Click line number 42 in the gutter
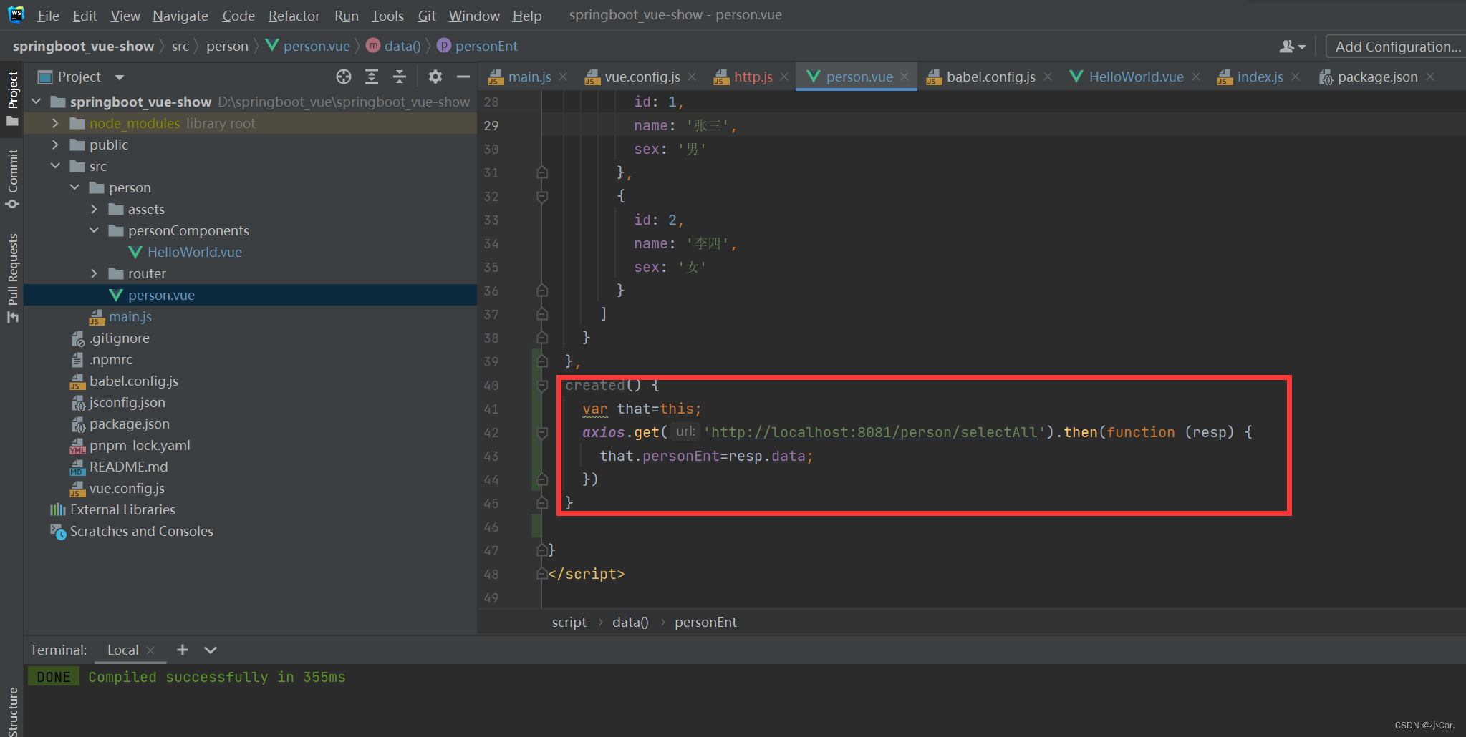 coord(491,433)
